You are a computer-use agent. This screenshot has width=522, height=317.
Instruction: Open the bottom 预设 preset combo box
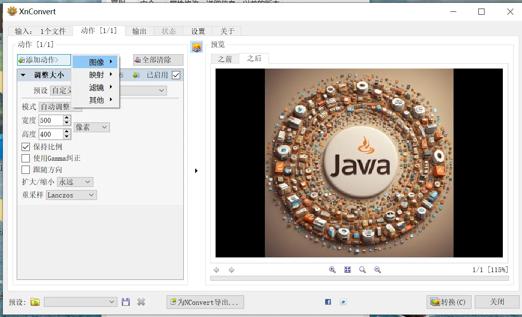point(81,302)
